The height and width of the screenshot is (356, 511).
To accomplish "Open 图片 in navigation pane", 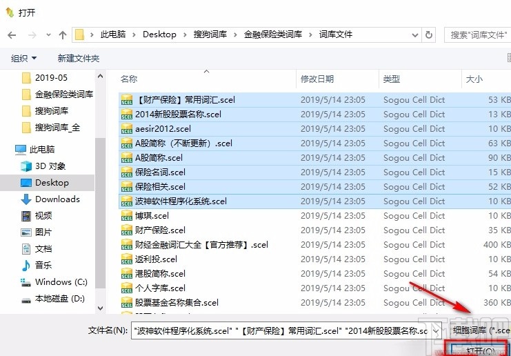I will 36,232.
